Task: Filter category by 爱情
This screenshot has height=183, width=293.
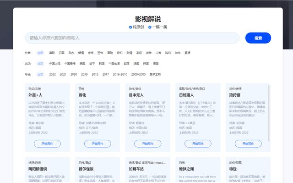Action: tap(81, 53)
